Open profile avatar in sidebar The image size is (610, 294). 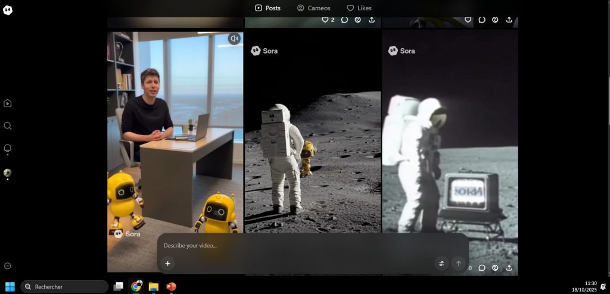coord(8,173)
